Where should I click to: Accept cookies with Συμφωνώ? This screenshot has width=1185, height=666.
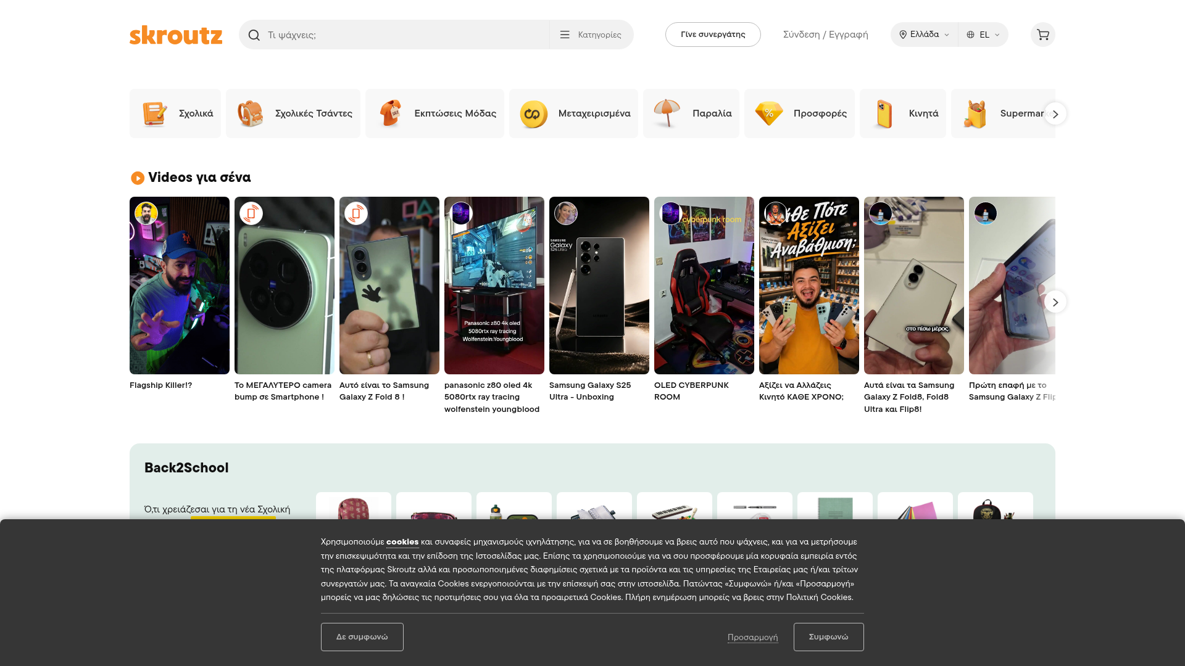[828, 637]
